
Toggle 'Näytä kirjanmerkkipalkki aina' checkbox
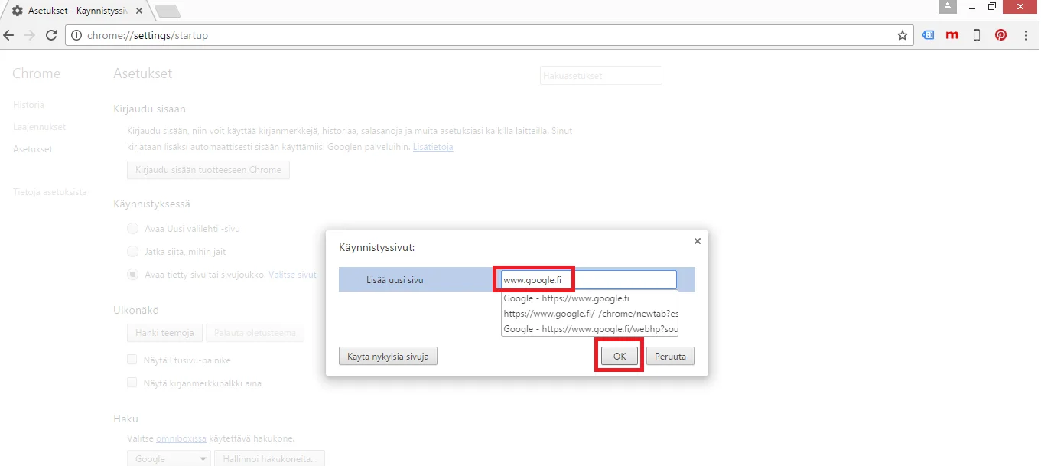tap(133, 383)
